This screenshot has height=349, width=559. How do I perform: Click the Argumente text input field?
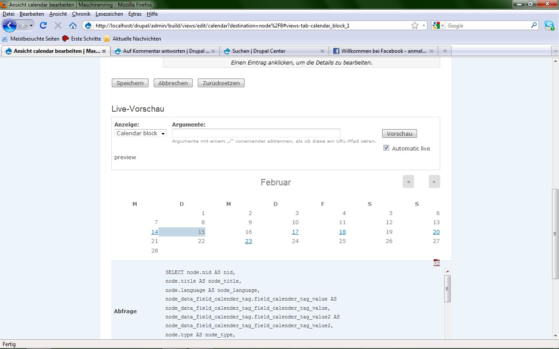point(256,133)
